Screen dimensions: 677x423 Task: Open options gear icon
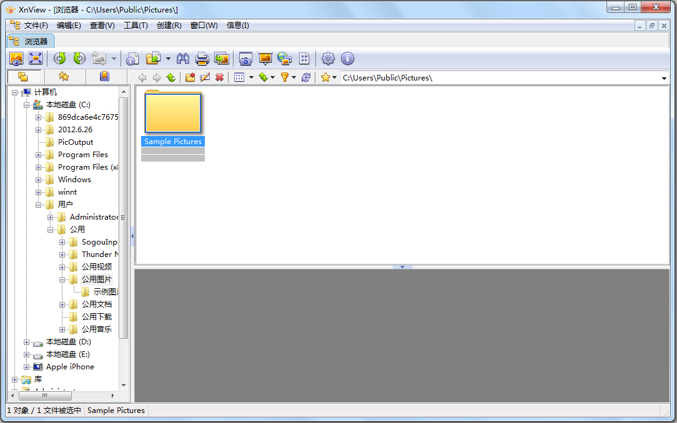pos(328,59)
